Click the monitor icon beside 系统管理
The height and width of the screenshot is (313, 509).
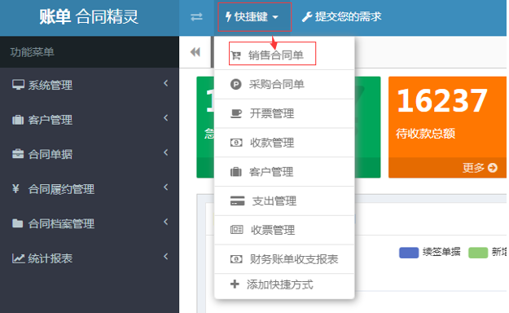pyautogui.click(x=18, y=85)
